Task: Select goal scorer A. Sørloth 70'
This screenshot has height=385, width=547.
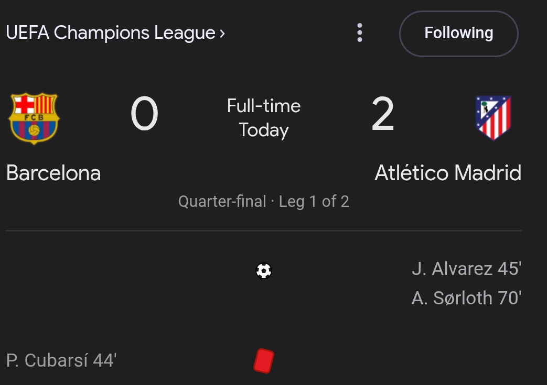Action: click(466, 298)
